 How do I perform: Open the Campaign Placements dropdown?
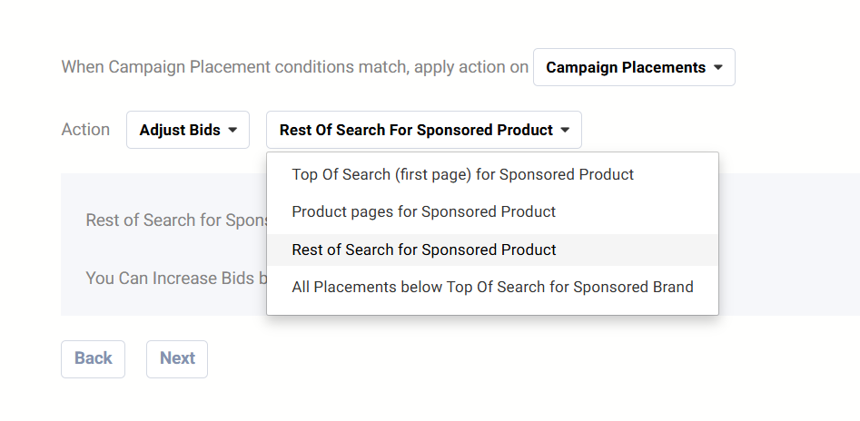633,68
